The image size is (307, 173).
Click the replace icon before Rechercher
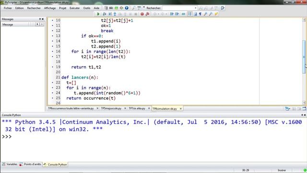[139, 8]
